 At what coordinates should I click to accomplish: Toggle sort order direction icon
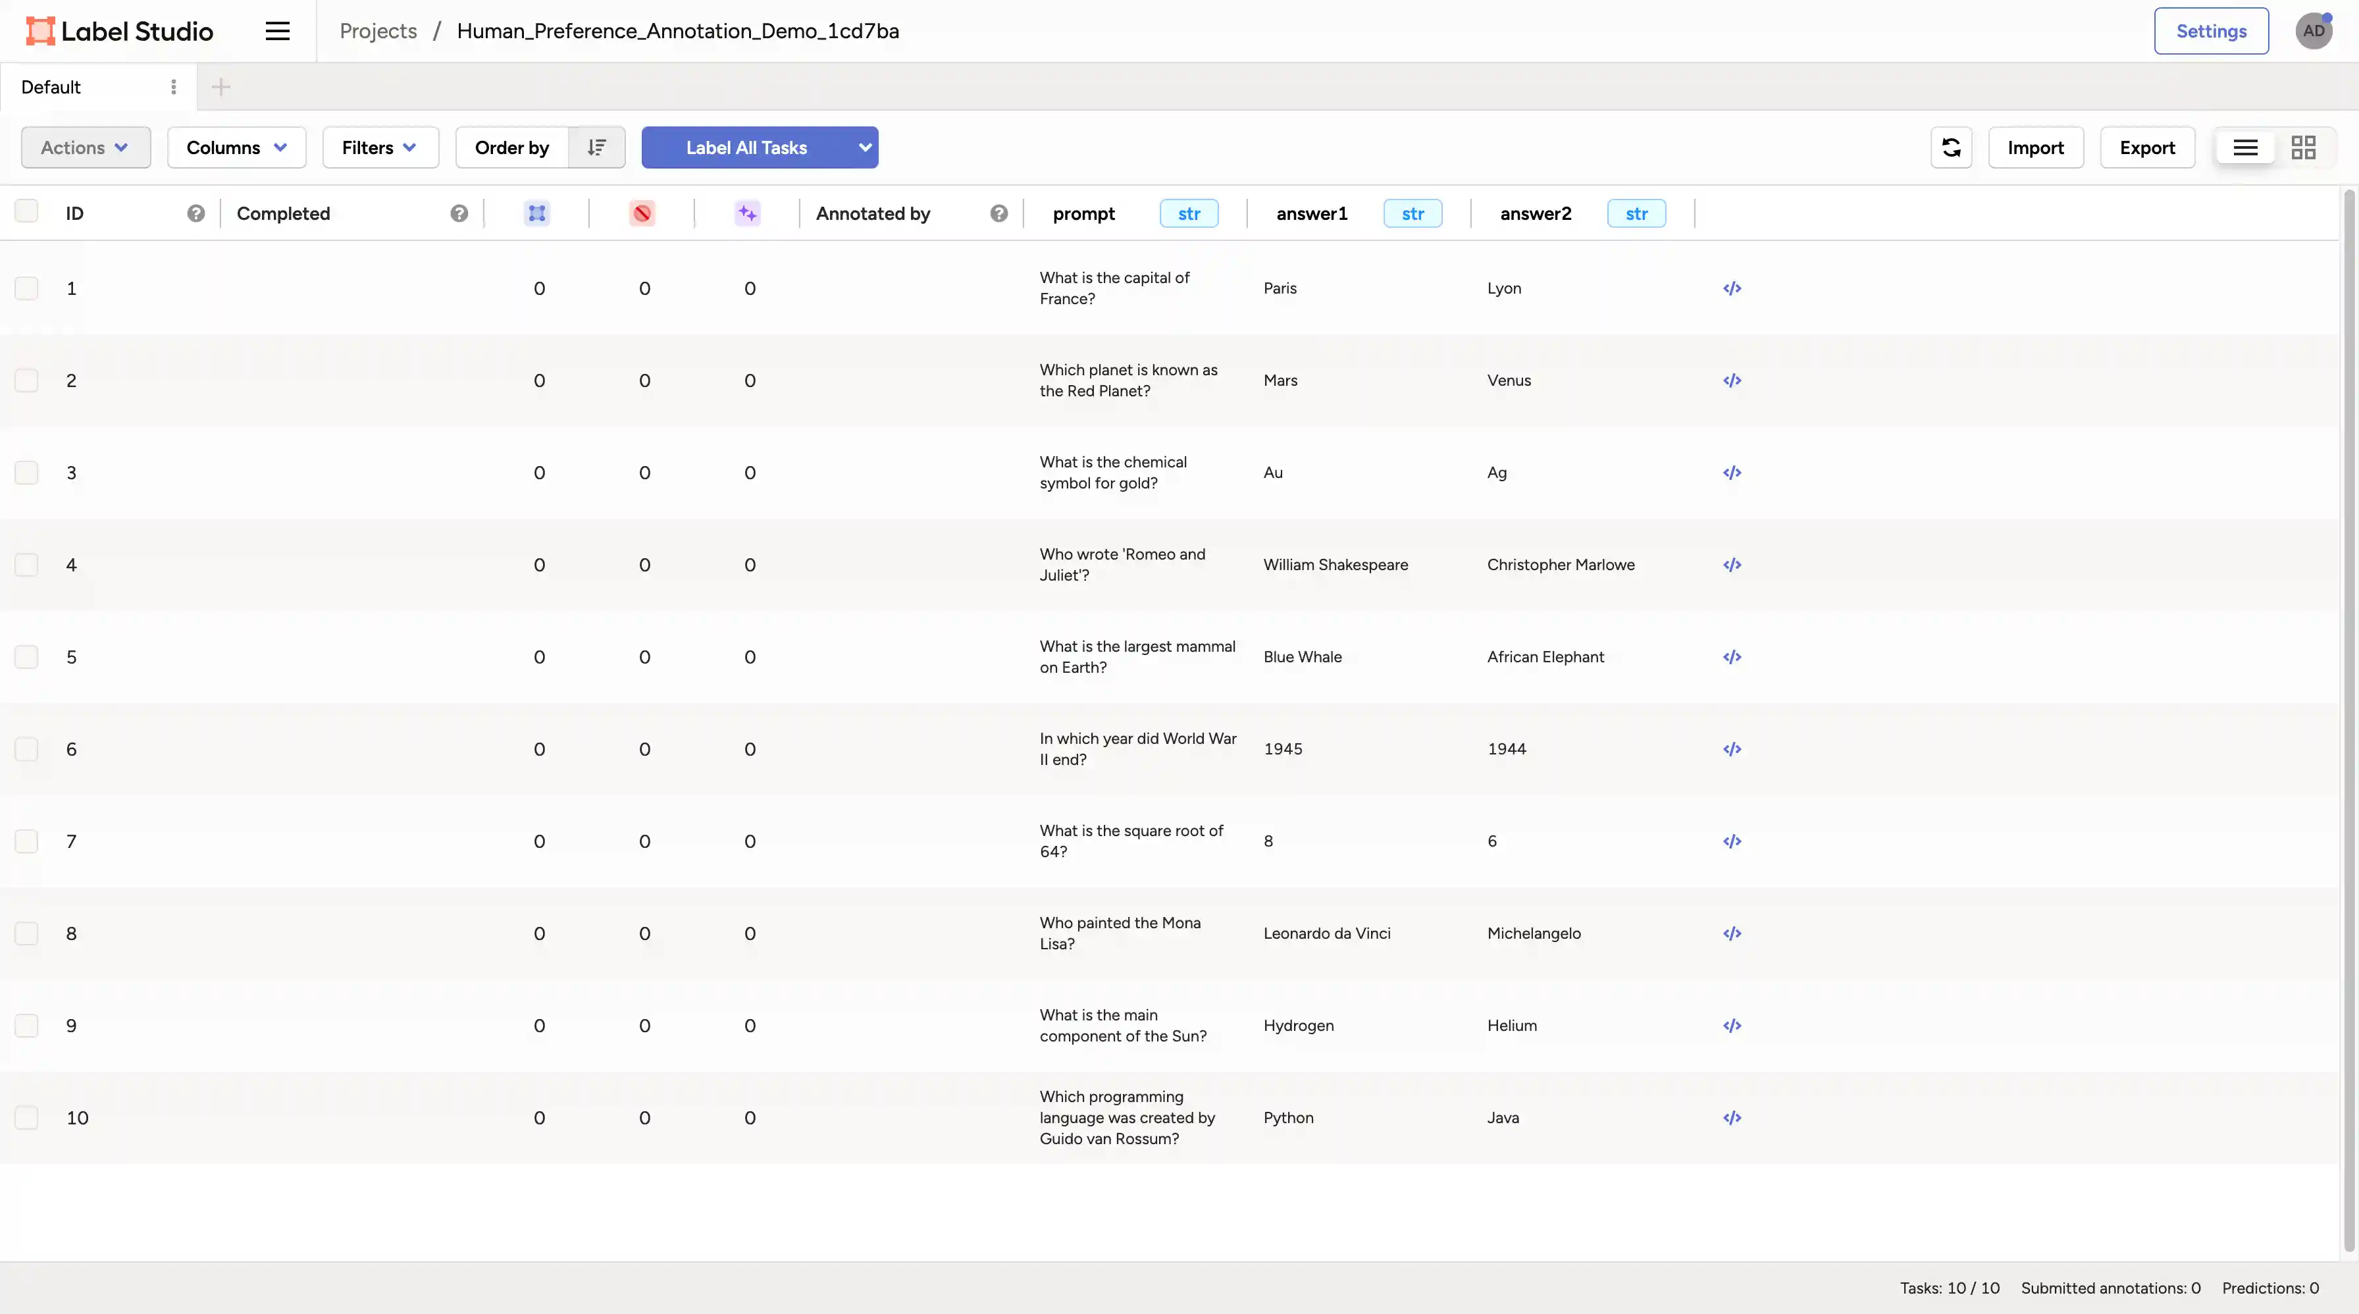pyautogui.click(x=596, y=147)
